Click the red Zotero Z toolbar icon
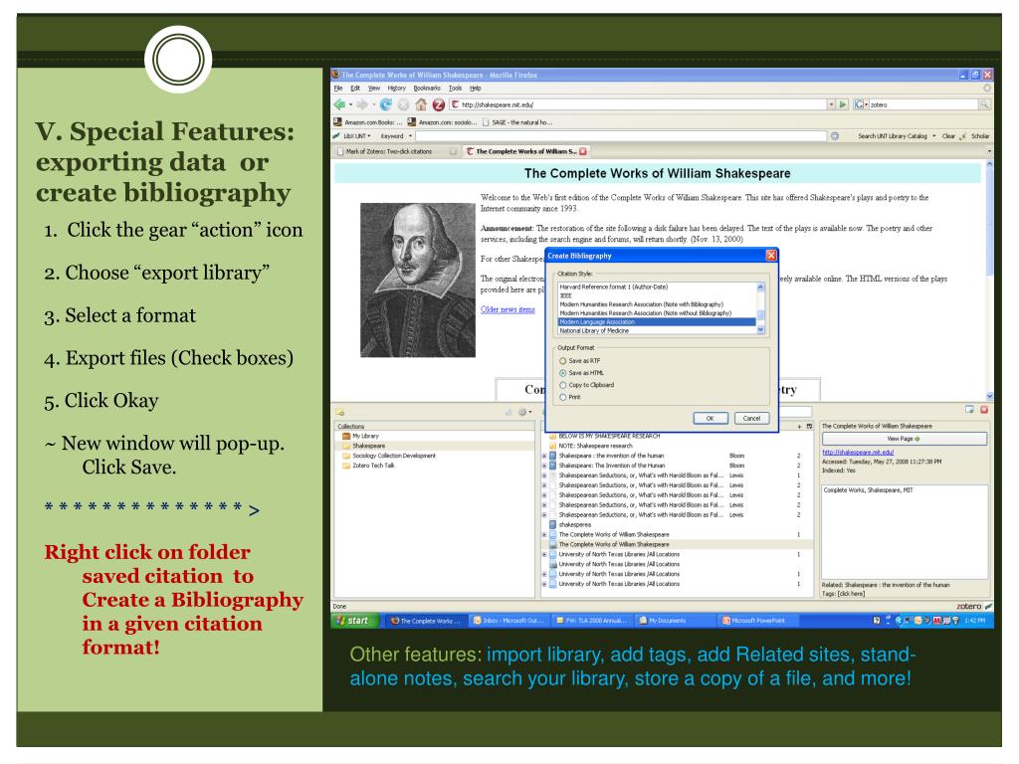This screenshot has width=1019, height=764. click(x=439, y=104)
